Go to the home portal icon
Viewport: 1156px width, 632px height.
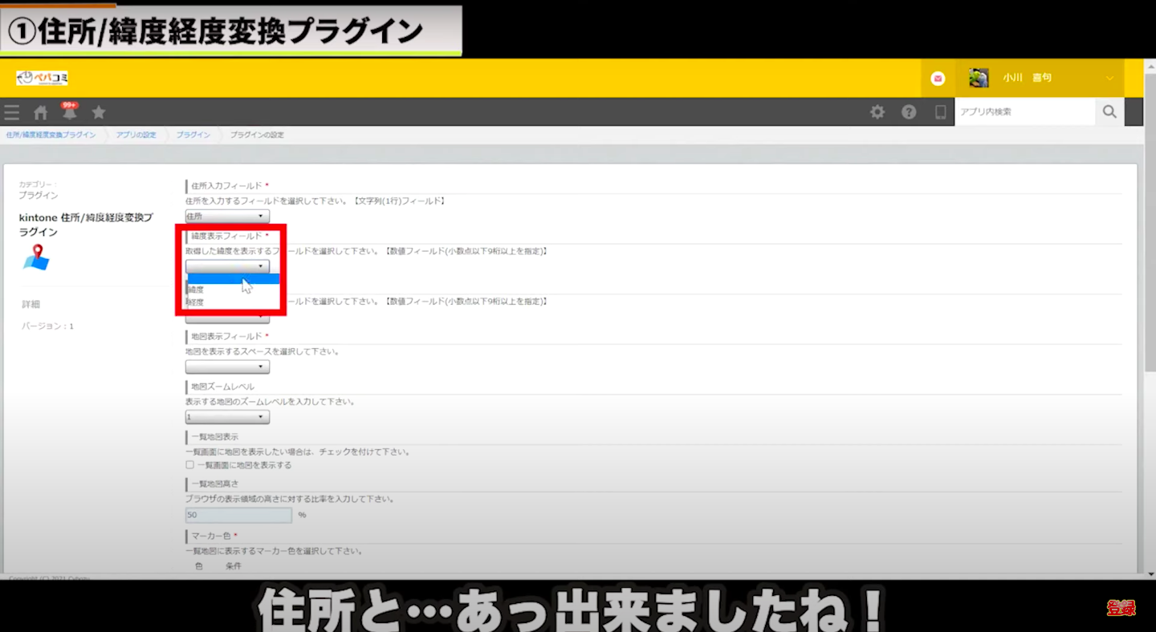tap(41, 112)
